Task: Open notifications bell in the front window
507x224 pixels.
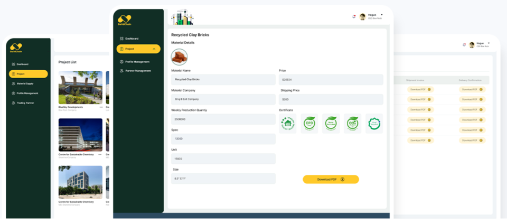Action: pos(354,16)
